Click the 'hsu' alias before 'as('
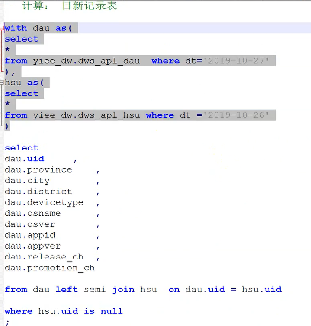Viewport: 311px width, 326px height. pos(13,83)
